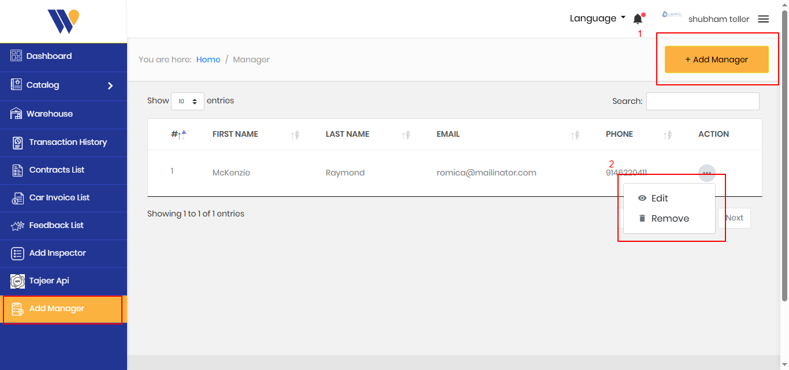The width and height of the screenshot is (789, 370).
Task: Click the Transaction History clock icon
Action: (18, 142)
